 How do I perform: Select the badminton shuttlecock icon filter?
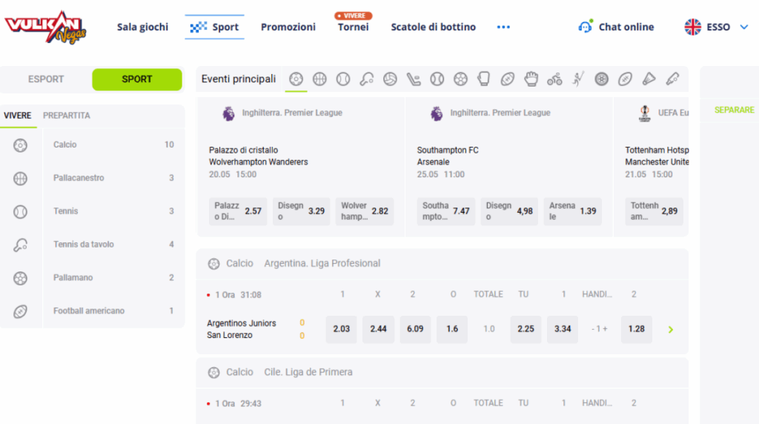pyautogui.click(x=649, y=79)
